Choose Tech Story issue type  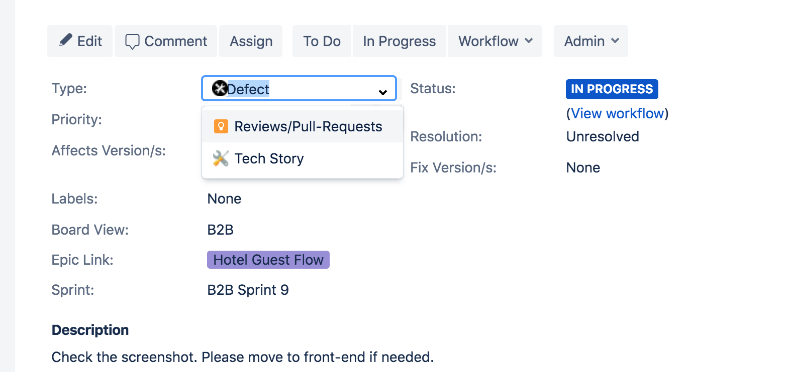coord(303,158)
